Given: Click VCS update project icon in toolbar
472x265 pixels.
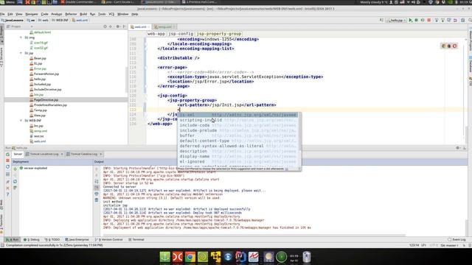Looking at the screenshot, I should pyautogui.click(x=436, y=21).
